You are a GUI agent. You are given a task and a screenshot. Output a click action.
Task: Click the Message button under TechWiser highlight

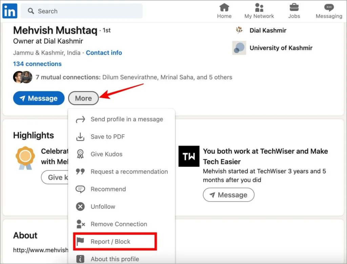click(228, 195)
